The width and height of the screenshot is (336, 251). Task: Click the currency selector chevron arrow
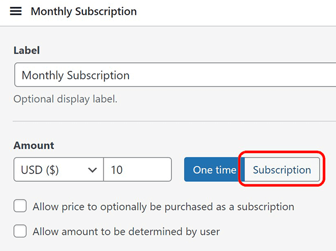point(92,170)
